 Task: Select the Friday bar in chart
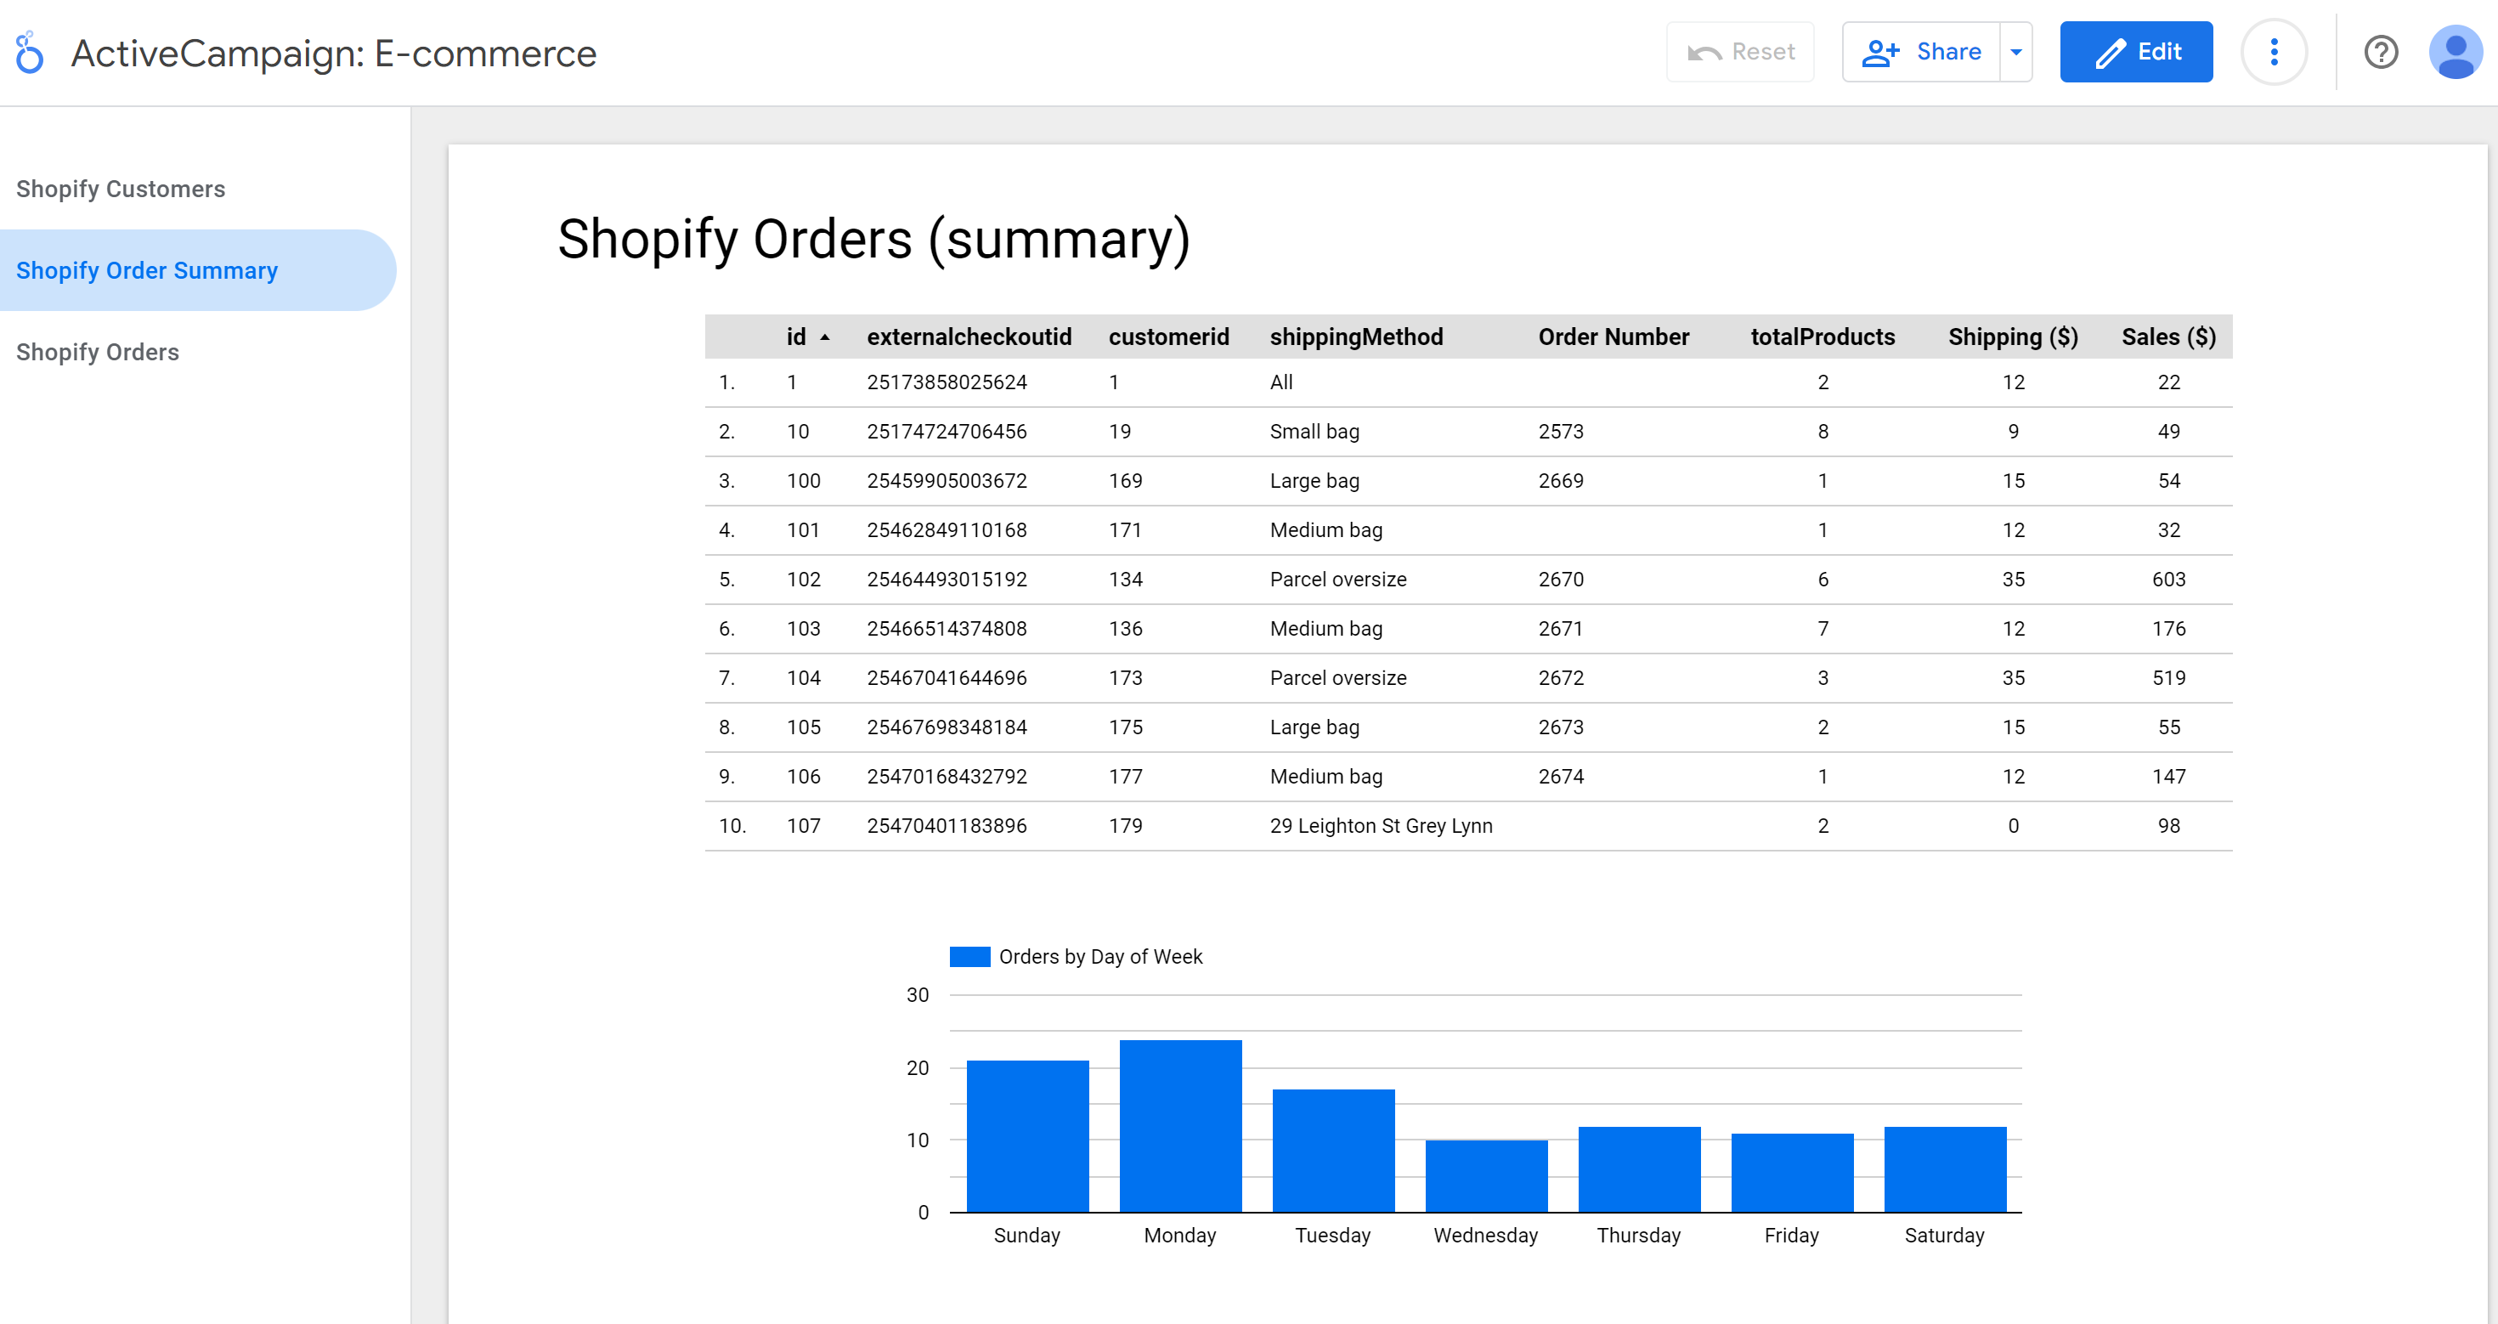pos(1792,1174)
